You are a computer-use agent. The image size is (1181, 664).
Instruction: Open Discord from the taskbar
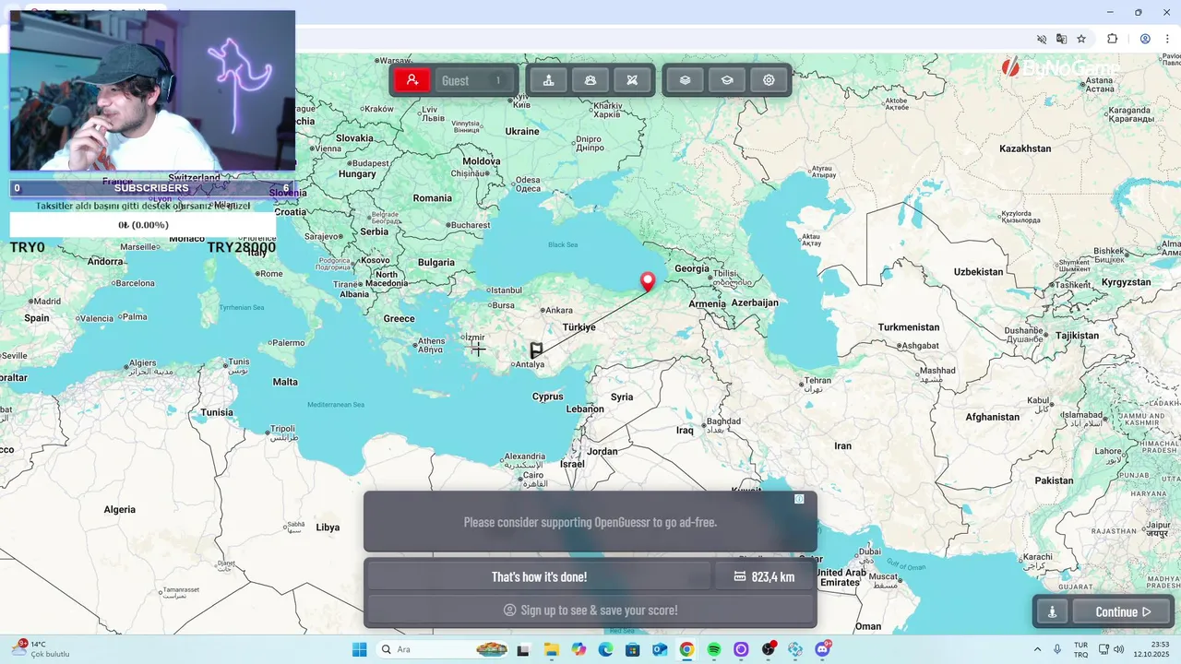(822, 649)
